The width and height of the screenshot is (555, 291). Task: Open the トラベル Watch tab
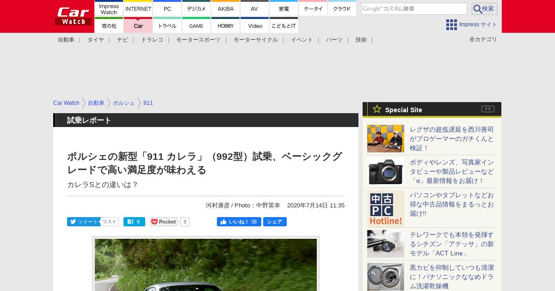pos(167,25)
